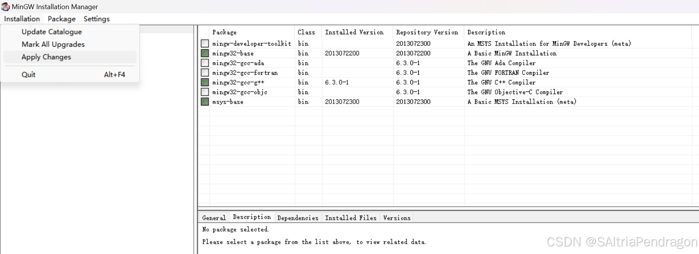This screenshot has height=254, width=699.
Task: Click installed version 6.3.0-1 of mingw32-gcc-g++
Action: coord(337,82)
